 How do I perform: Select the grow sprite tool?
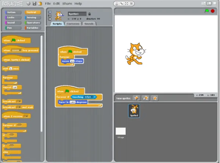tap(126, 4)
